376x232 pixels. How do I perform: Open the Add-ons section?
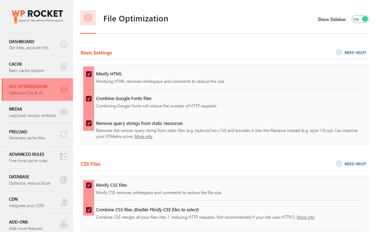pos(38,223)
